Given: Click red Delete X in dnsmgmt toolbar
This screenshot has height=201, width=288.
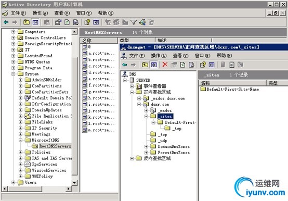Looking at the screenshot, I should click(x=165, y=65).
